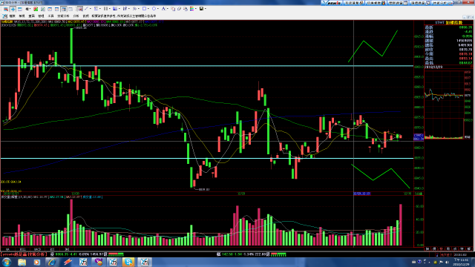Open the 工具 menu in menu bar
475x267 pixels.
pos(50,16)
